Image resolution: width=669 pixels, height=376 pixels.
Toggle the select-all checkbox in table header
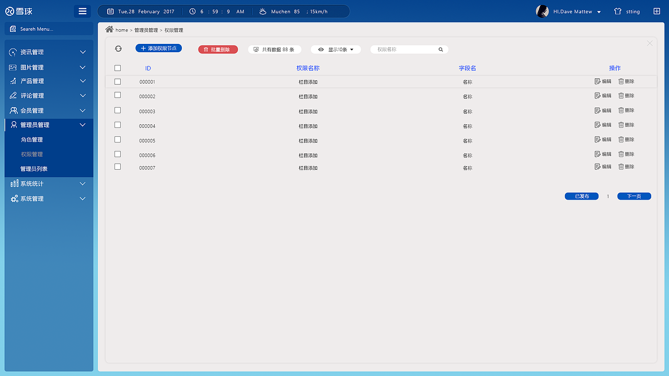point(118,68)
